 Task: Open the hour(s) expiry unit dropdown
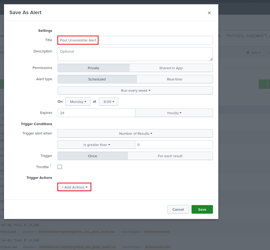pyautogui.click(x=174, y=113)
